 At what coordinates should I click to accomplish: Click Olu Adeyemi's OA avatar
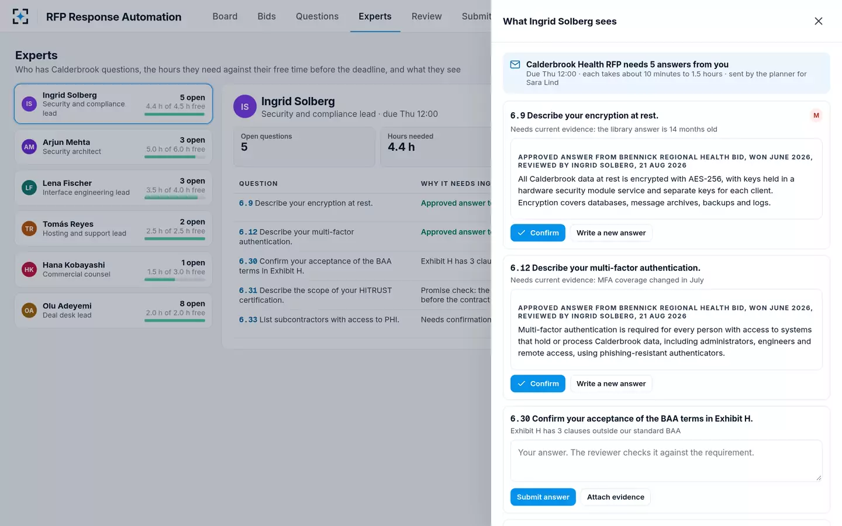pos(29,310)
